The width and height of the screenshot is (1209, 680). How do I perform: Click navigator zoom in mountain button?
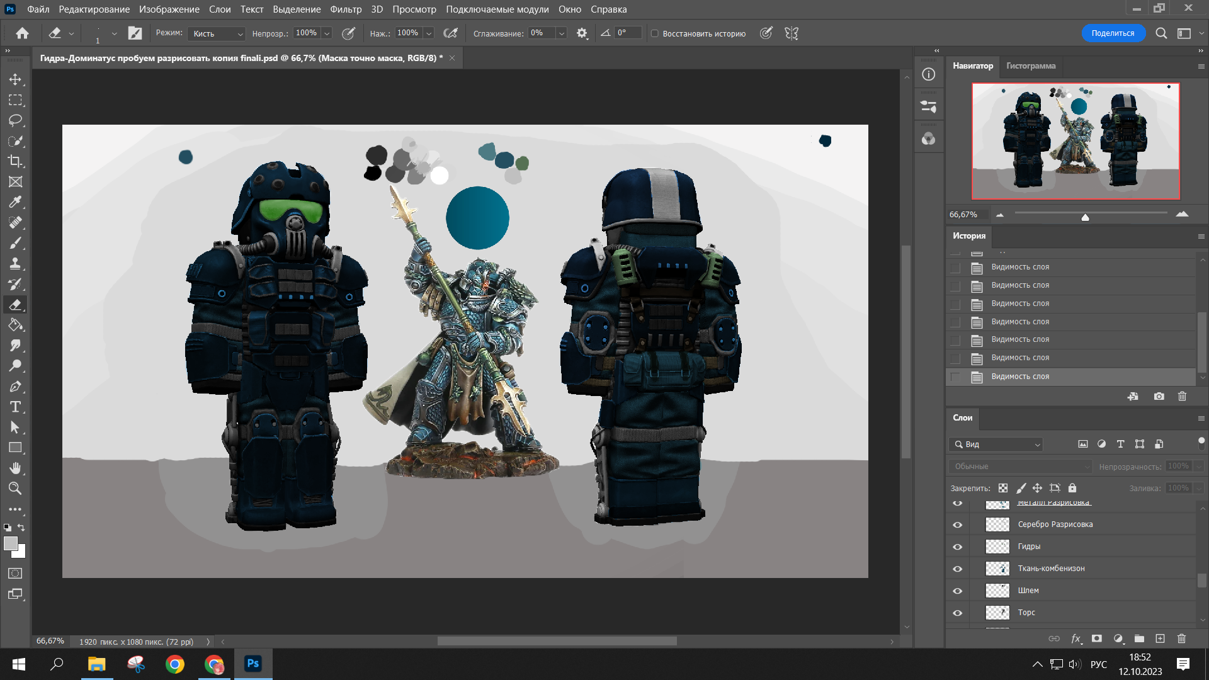[1182, 215]
